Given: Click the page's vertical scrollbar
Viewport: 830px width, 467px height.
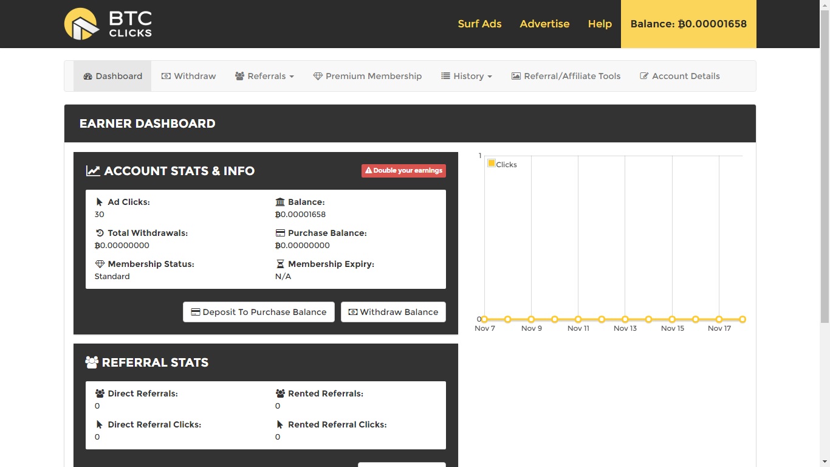Looking at the screenshot, I should 825,233.
